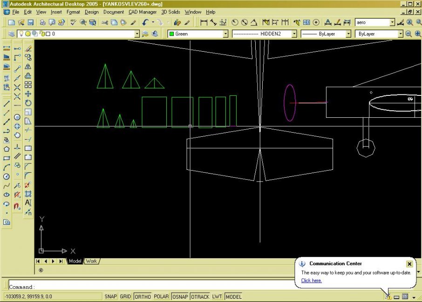422x302 pixels.
Task: Jump to the first layout tab
Action: click(38, 261)
